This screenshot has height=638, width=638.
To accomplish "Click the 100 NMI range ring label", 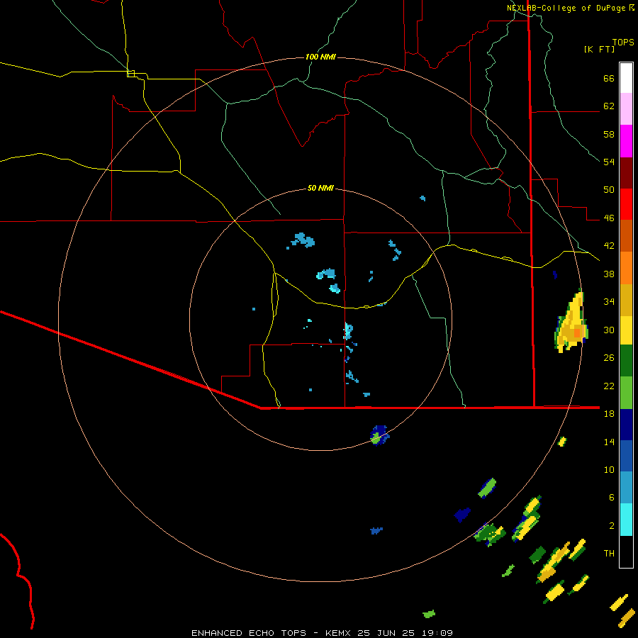I will click(320, 57).
